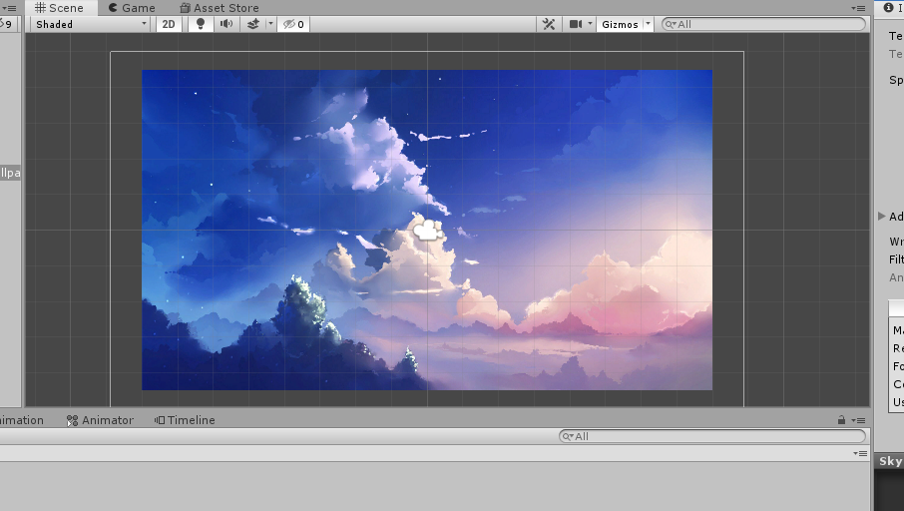The width and height of the screenshot is (904, 511).
Task: Open the Game tab
Action: click(132, 8)
